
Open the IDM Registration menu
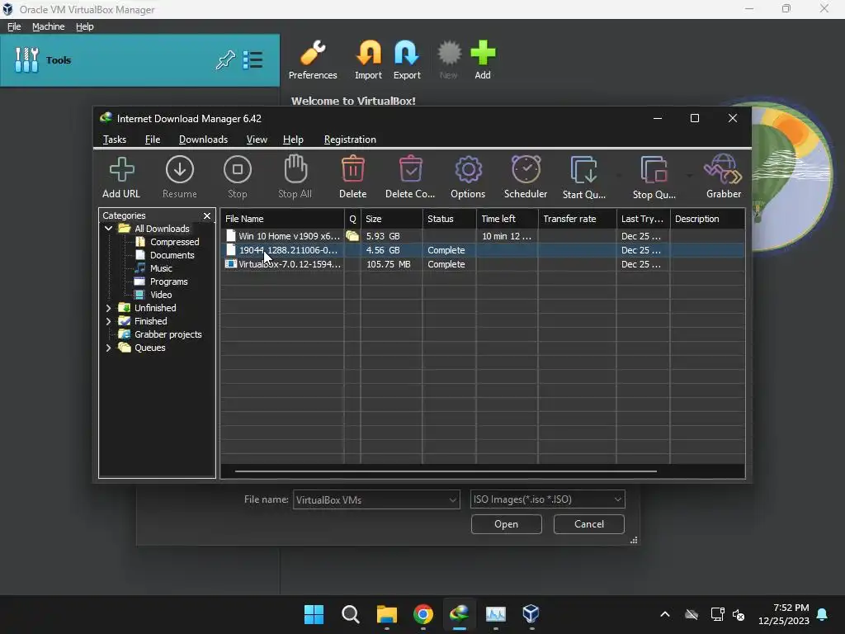coord(350,140)
